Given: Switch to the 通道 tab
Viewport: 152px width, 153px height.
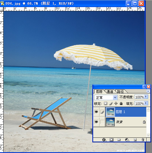Looking at the screenshot, I should 110,91.
